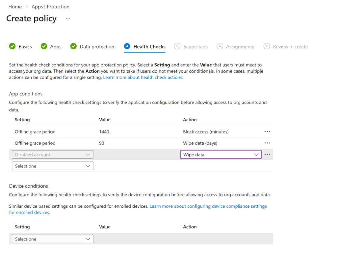This screenshot has height=257, width=337.
Task: Expand the Wipe data action dropdown
Action: tap(221, 154)
